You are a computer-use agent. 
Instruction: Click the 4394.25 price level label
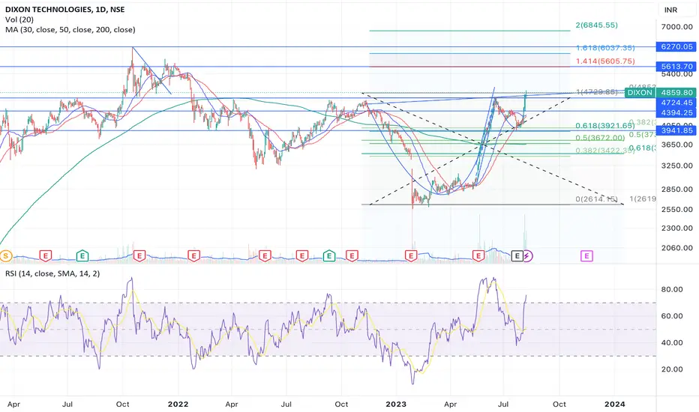pyautogui.click(x=676, y=113)
